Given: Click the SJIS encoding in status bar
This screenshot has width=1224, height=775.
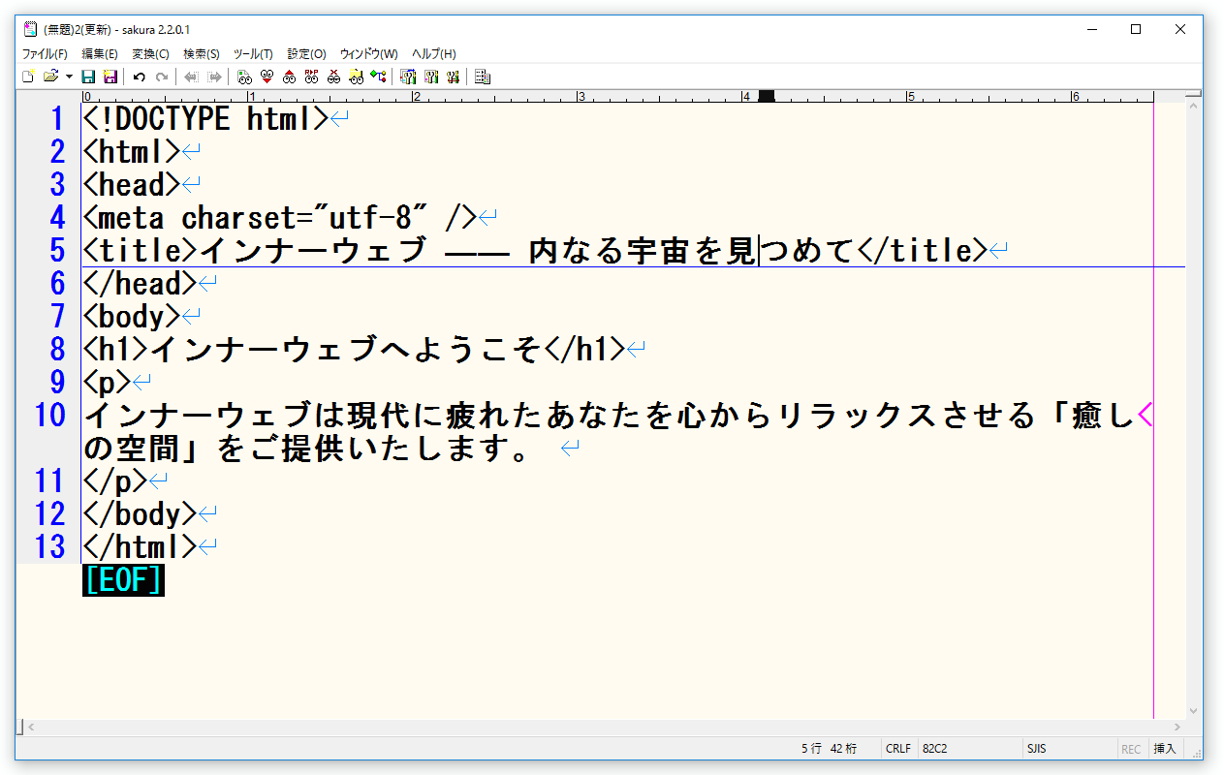Looking at the screenshot, I should [1036, 749].
